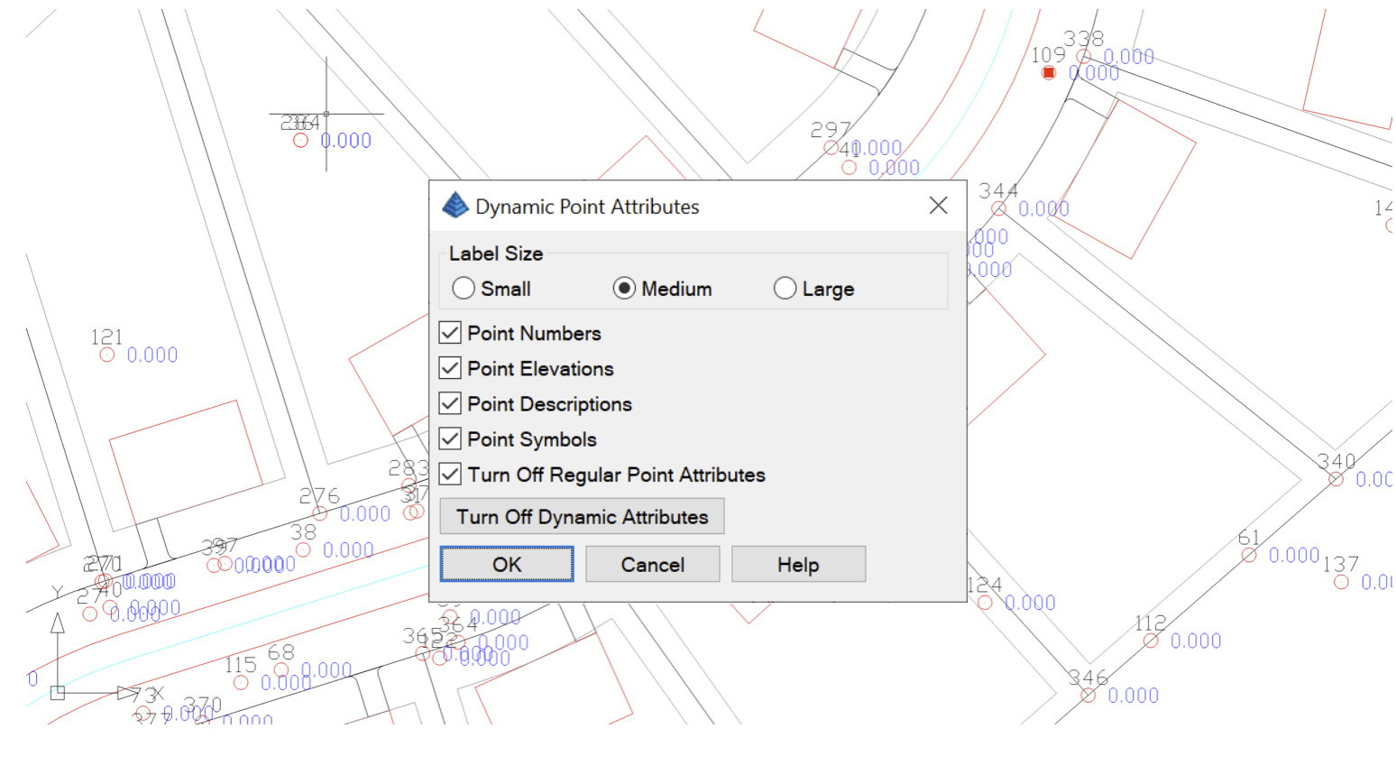The image size is (1396, 784).
Task: Click the Carlson pyramid icon in the dialog title bar
Action: coord(455,206)
